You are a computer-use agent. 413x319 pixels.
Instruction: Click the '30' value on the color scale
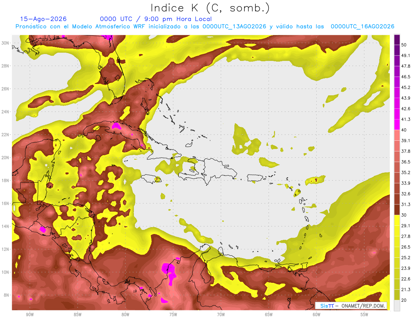[404, 215]
